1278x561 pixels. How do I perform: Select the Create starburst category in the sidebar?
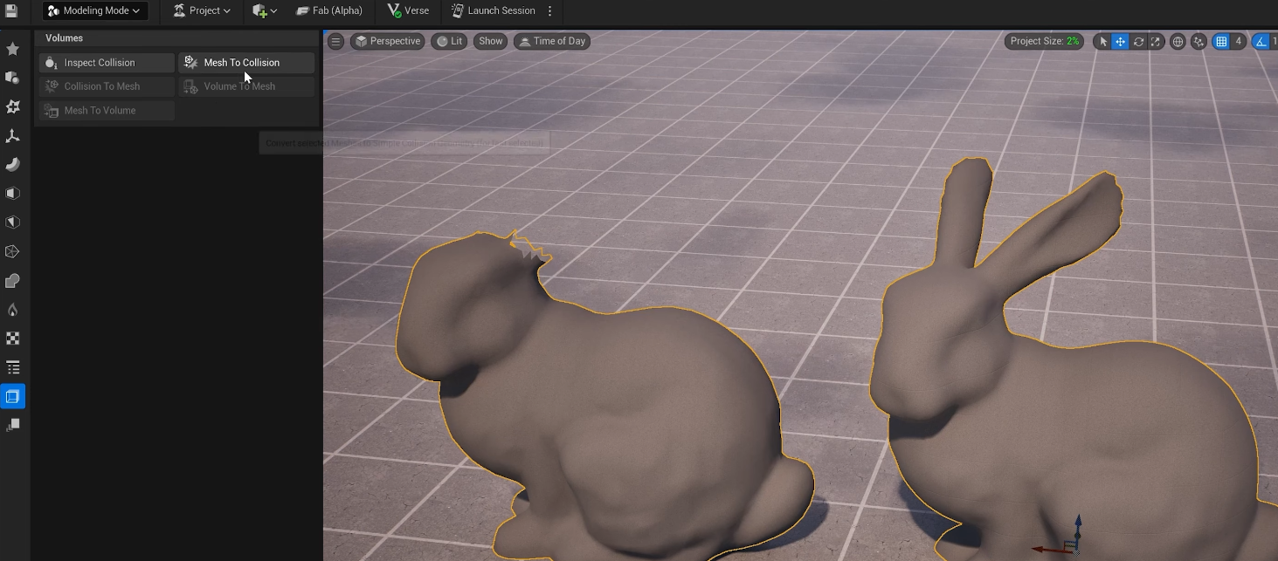(x=12, y=106)
